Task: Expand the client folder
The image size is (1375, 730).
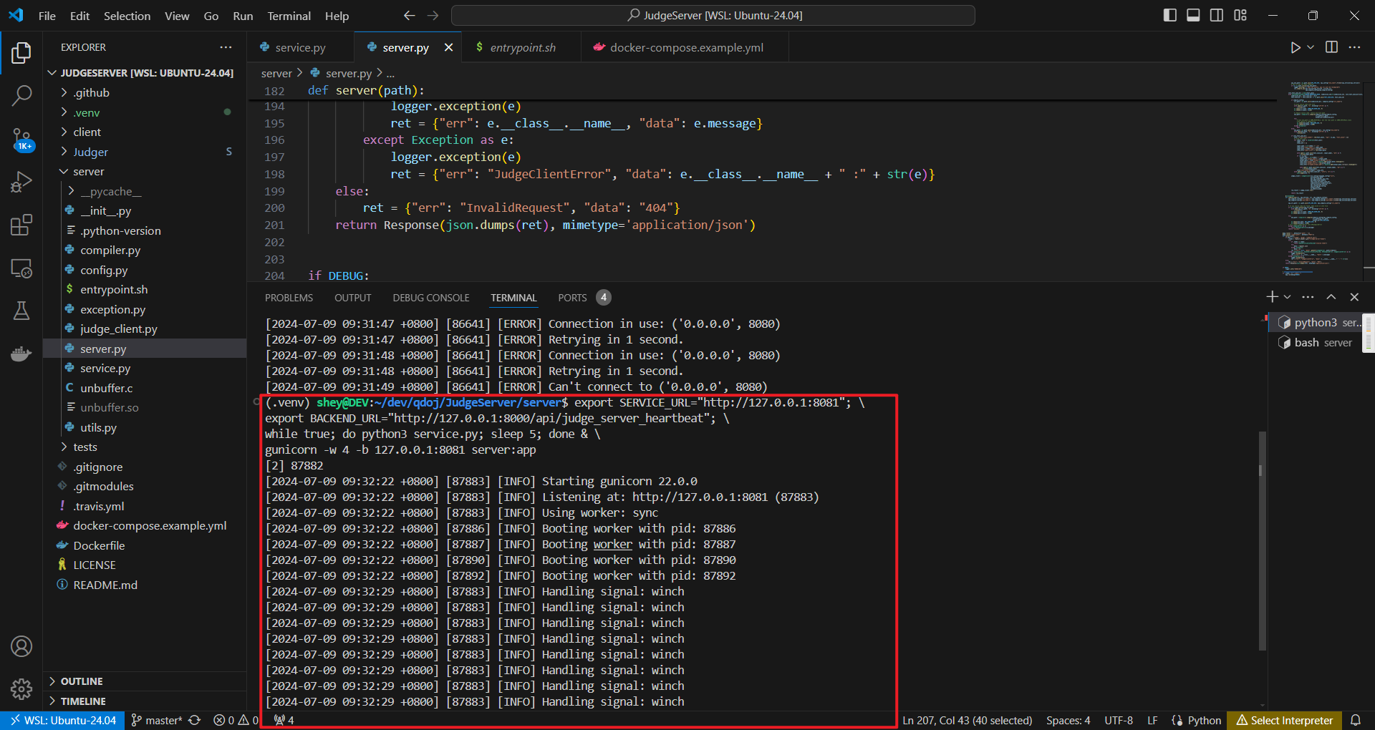Action: (x=64, y=132)
